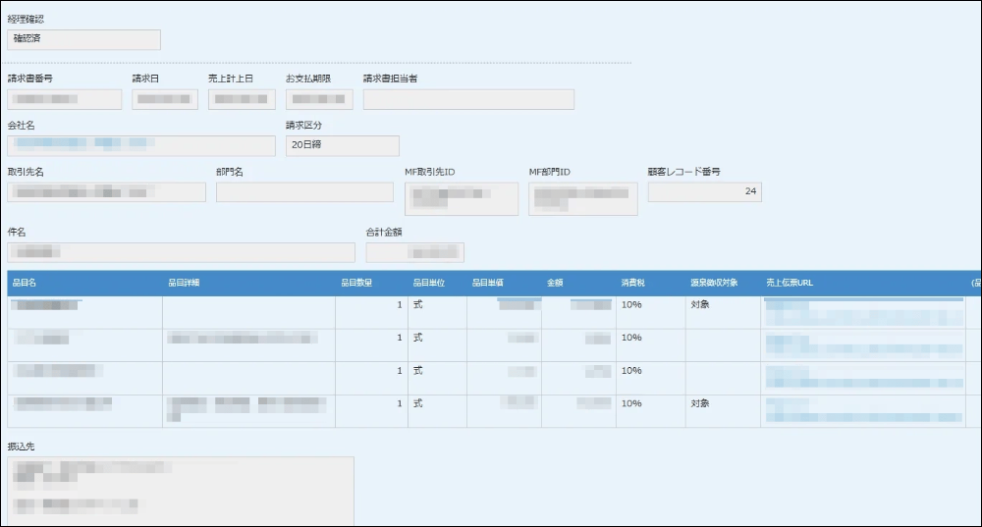Viewport: 982px width, 527px height.
Task: Click the お支払期限 date field
Action: pyautogui.click(x=319, y=99)
